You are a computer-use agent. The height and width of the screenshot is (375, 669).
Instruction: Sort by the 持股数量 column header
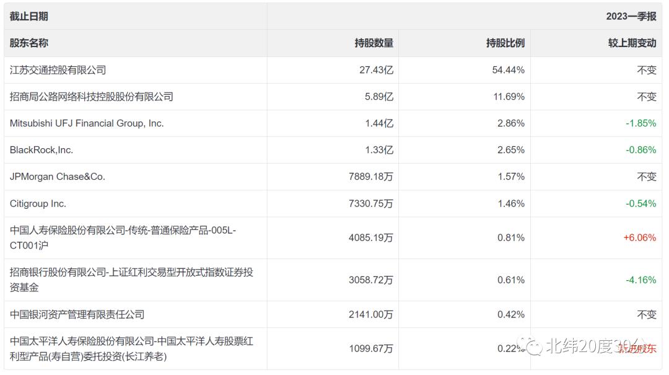pos(374,43)
